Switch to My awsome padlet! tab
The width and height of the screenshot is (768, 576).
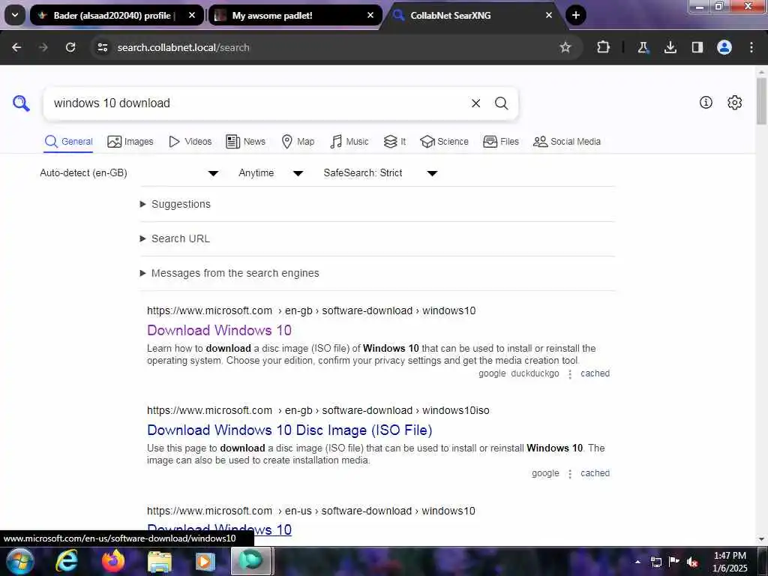tap(295, 15)
